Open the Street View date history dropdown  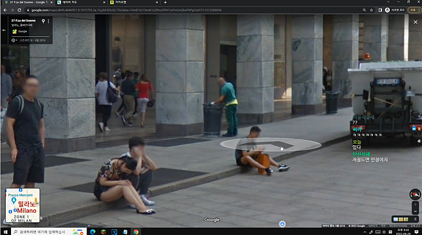pyautogui.click(x=14, y=41)
